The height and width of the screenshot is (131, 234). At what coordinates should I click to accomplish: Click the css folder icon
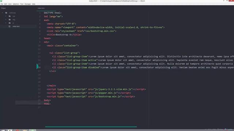coord(10,16)
